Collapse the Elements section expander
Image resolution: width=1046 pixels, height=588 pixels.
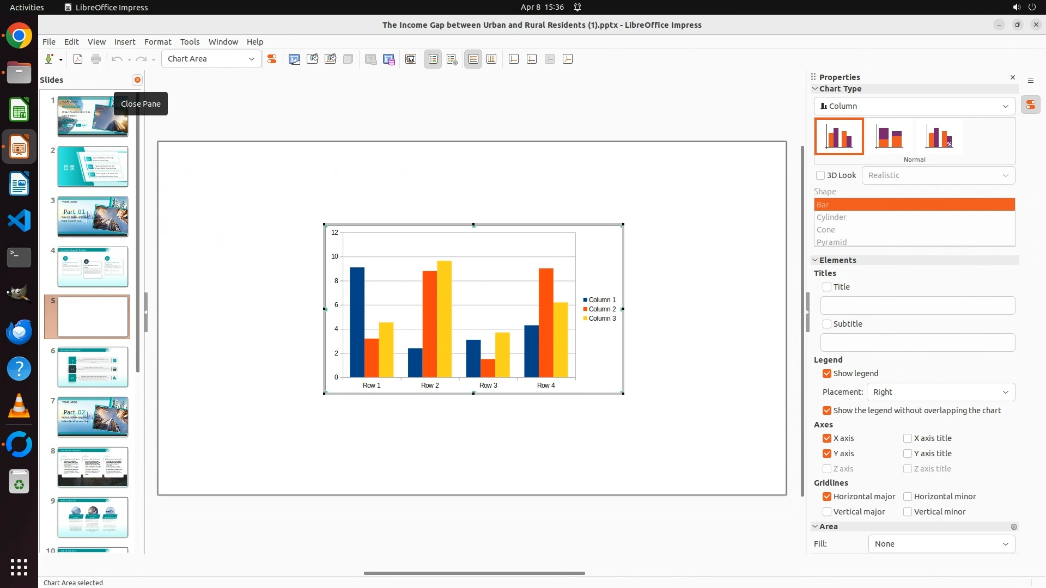[816, 260]
